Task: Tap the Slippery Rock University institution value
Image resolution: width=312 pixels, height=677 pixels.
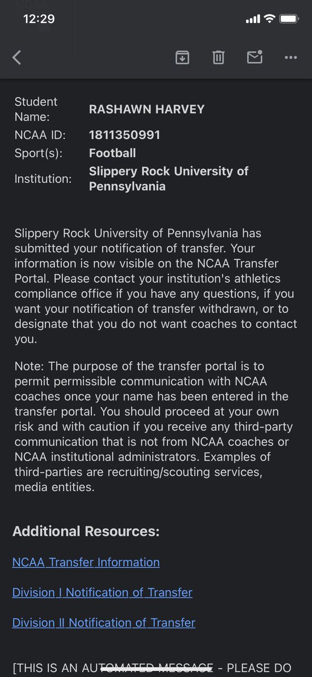Action: click(168, 179)
